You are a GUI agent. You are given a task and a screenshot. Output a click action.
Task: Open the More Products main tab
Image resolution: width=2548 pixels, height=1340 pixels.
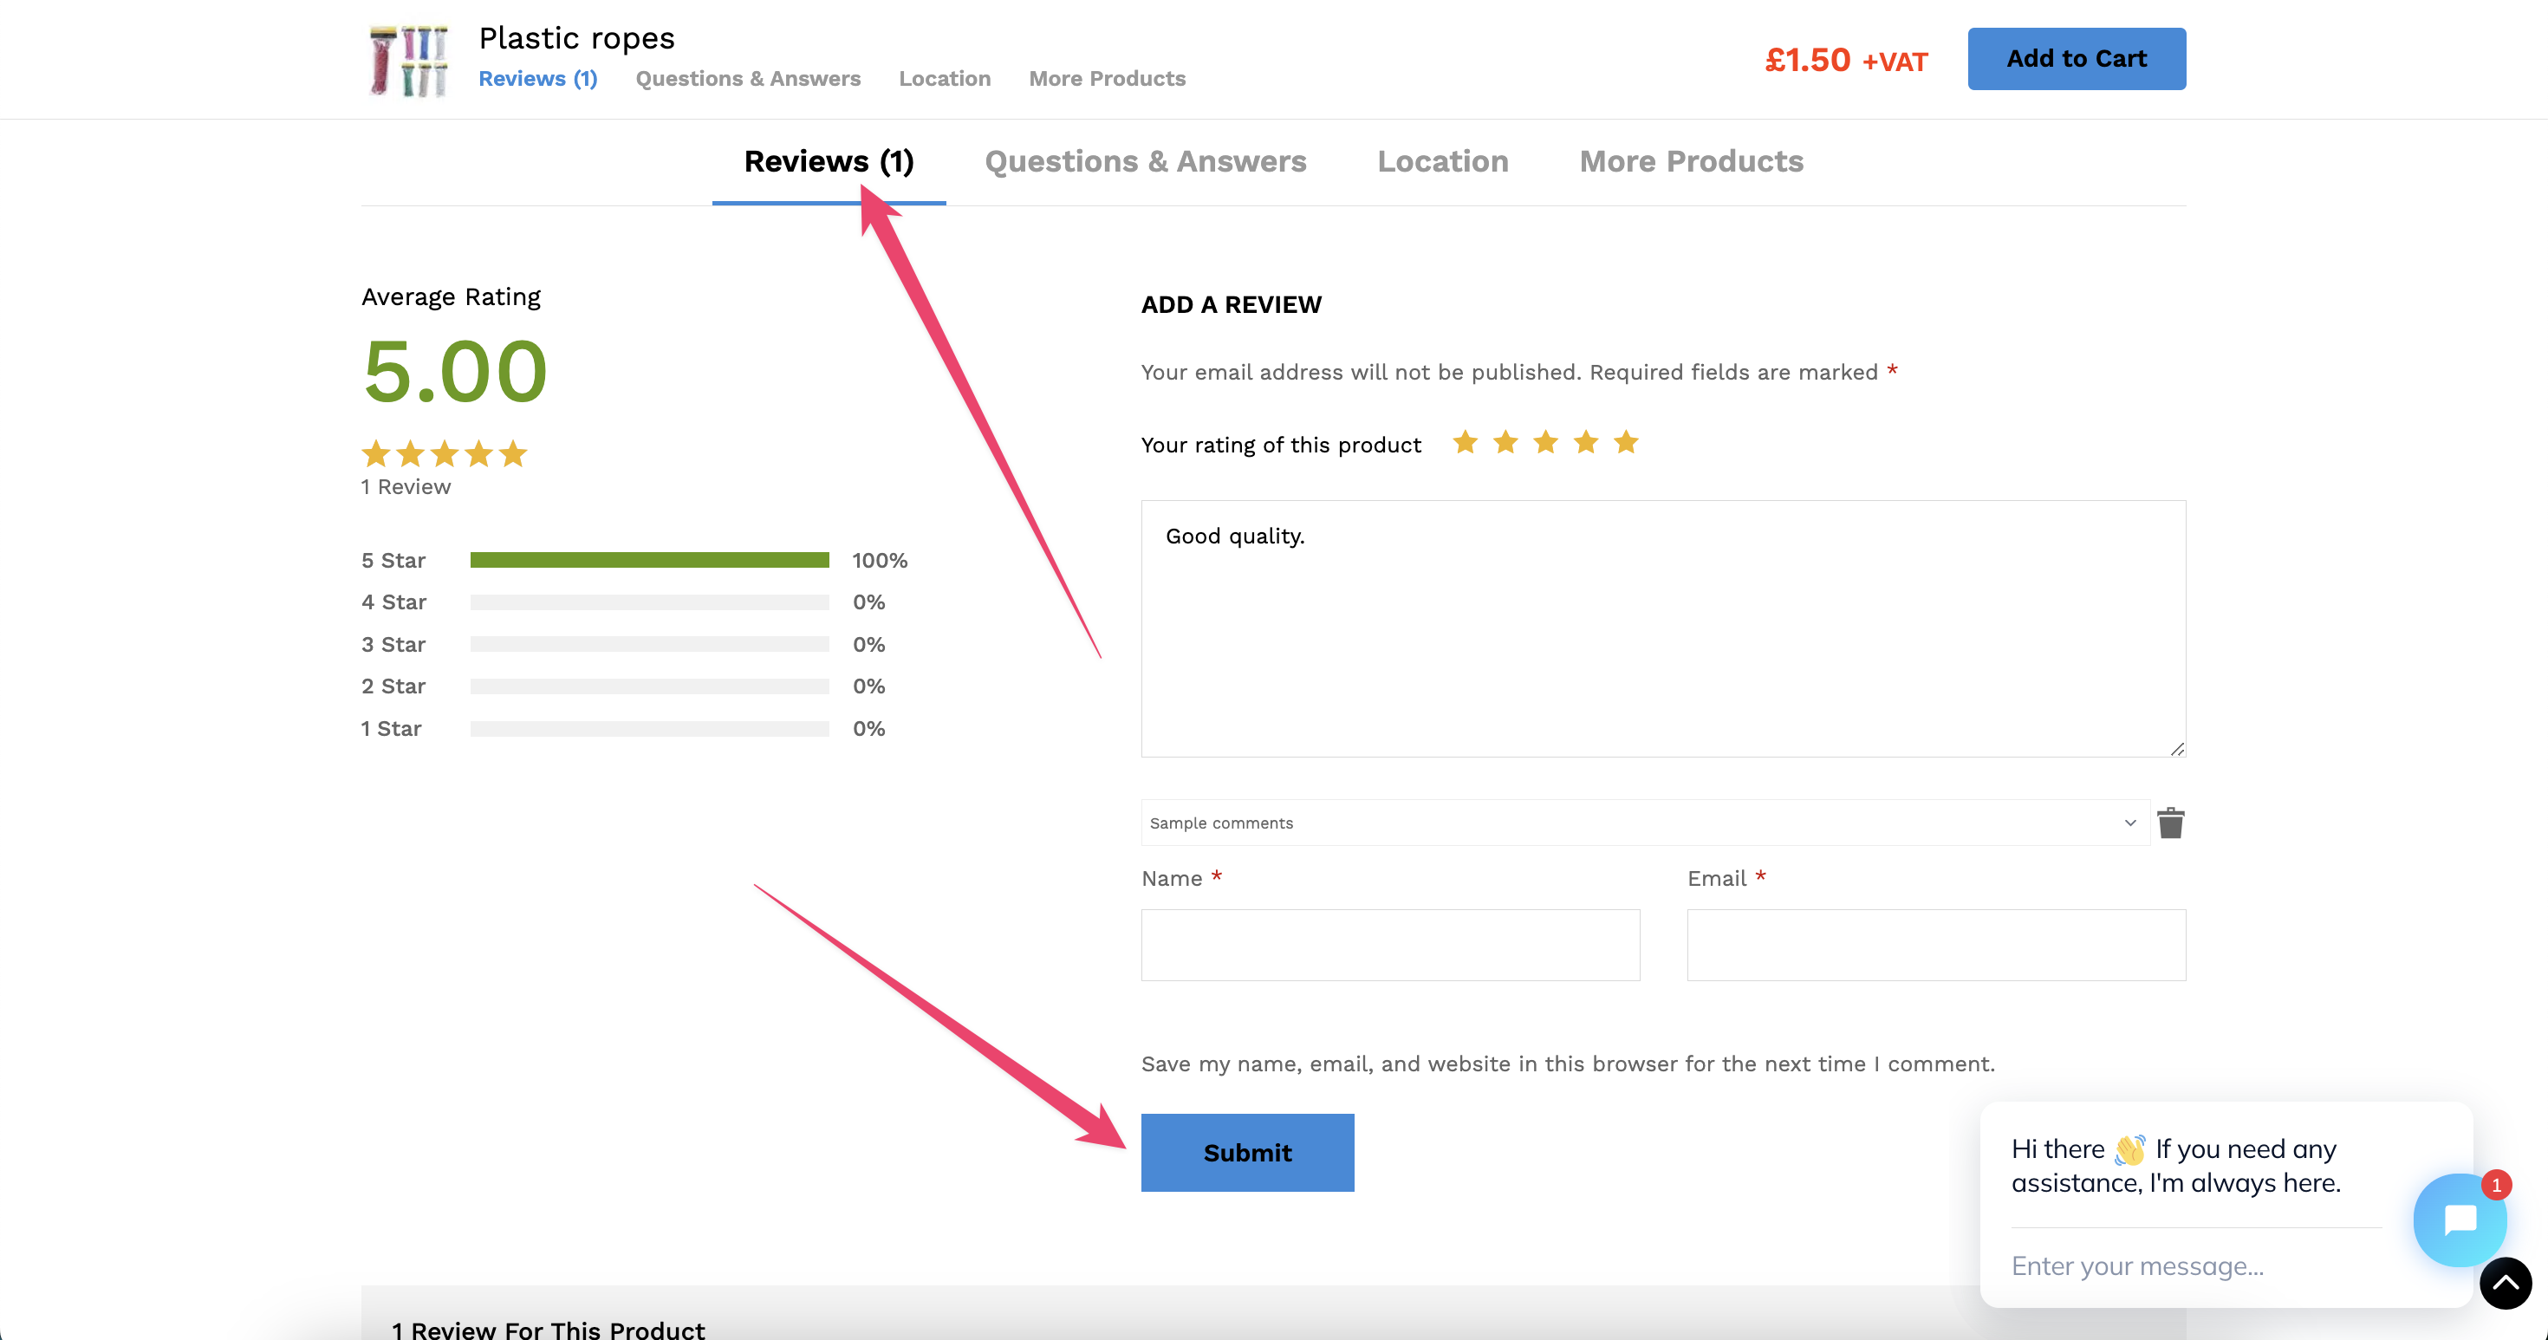[1690, 161]
